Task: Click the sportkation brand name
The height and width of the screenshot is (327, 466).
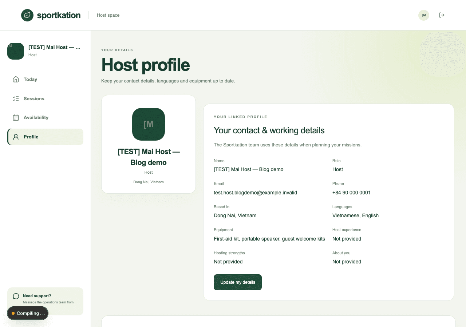Action: click(x=59, y=15)
